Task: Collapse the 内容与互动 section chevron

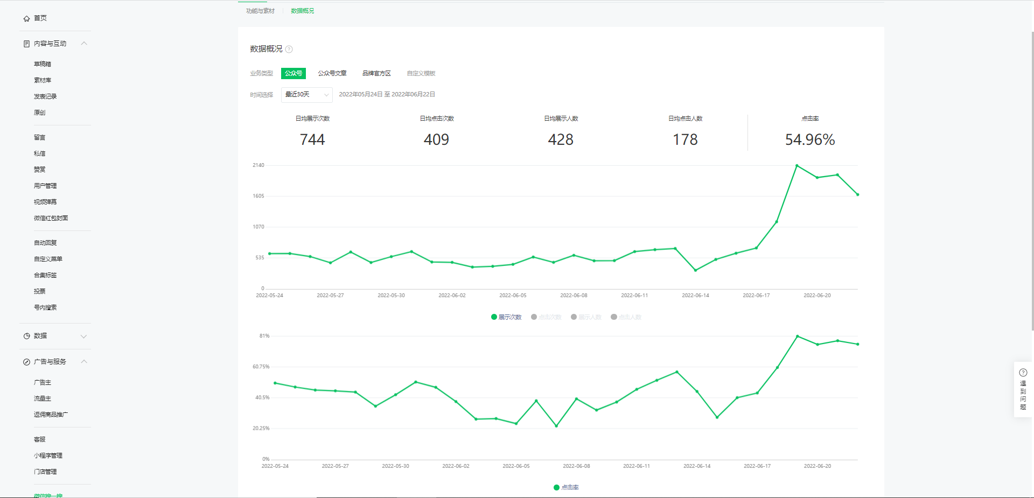Action: (84, 44)
